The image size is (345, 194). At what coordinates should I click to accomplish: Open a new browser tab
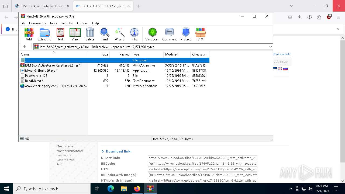pos(139,6)
